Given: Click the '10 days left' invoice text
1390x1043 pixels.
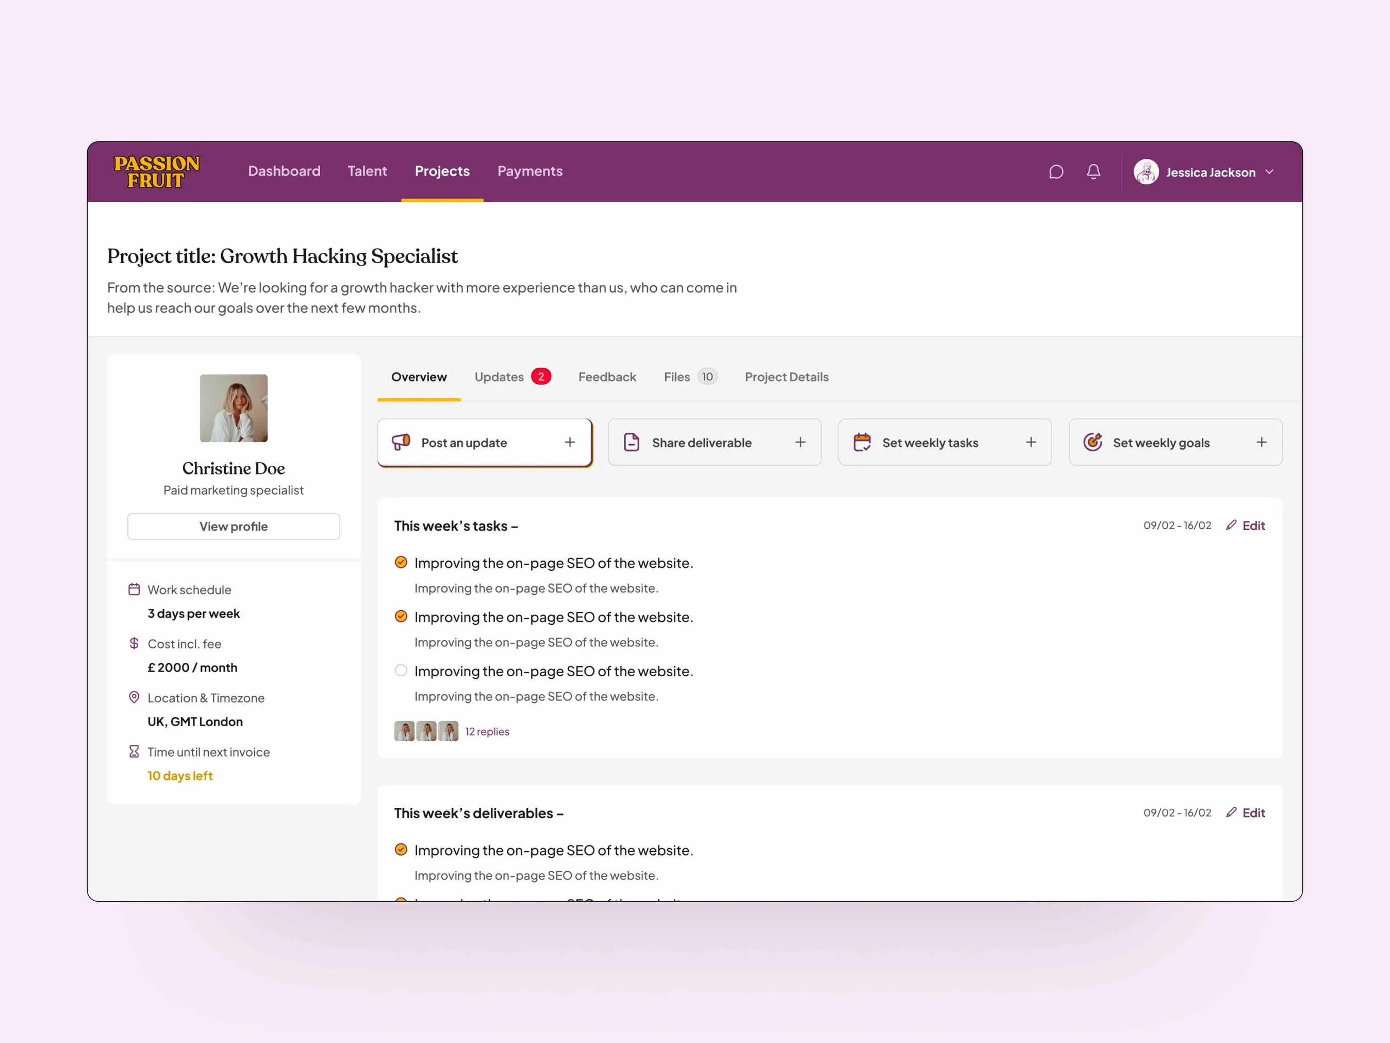Looking at the screenshot, I should (180, 776).
